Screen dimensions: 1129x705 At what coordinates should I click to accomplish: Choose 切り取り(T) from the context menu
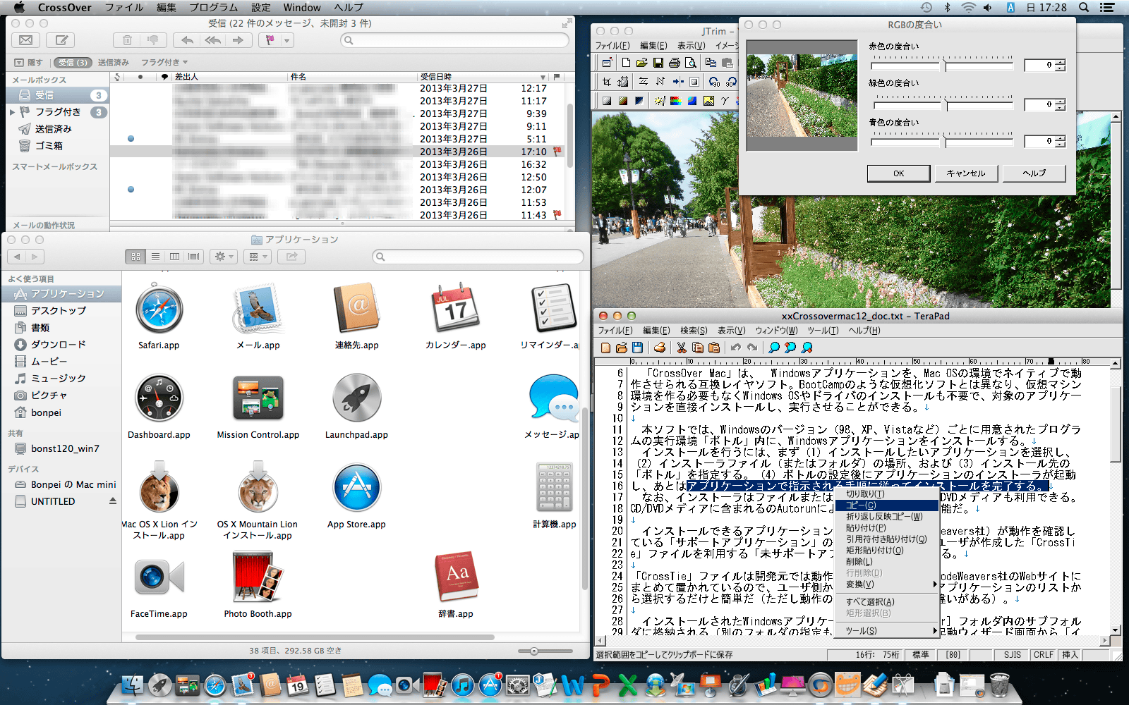point(887,494)
